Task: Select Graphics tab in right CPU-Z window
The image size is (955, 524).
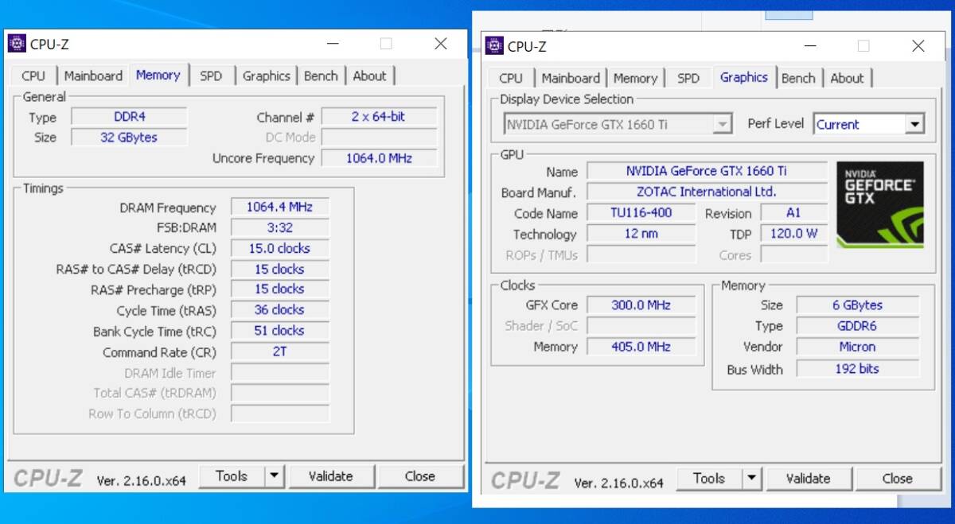Action: tap(744, 77)
